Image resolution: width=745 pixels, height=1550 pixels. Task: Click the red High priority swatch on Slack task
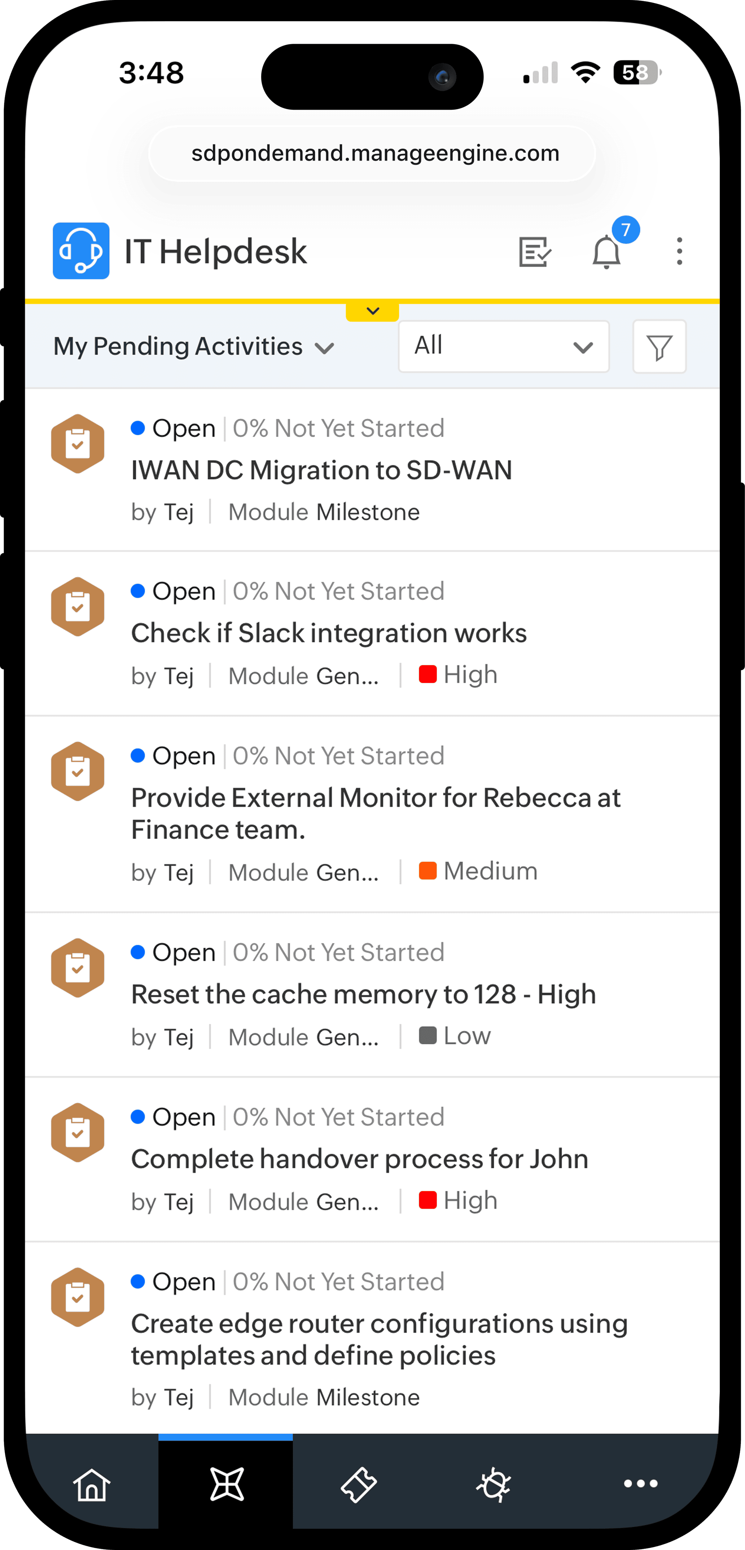click(427, 675)
